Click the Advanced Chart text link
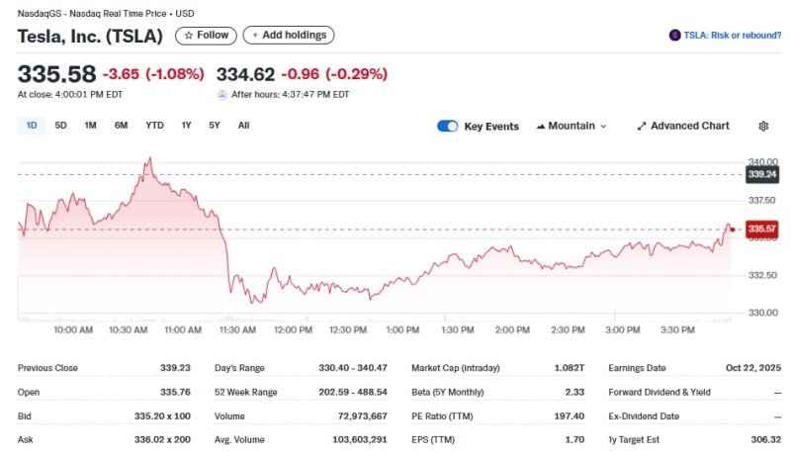The width and height of the screenshot is (791, 457). coord(689,127)
